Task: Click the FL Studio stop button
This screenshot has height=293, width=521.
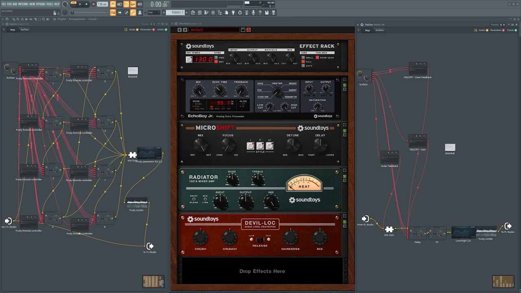Action: pos(87,4)
